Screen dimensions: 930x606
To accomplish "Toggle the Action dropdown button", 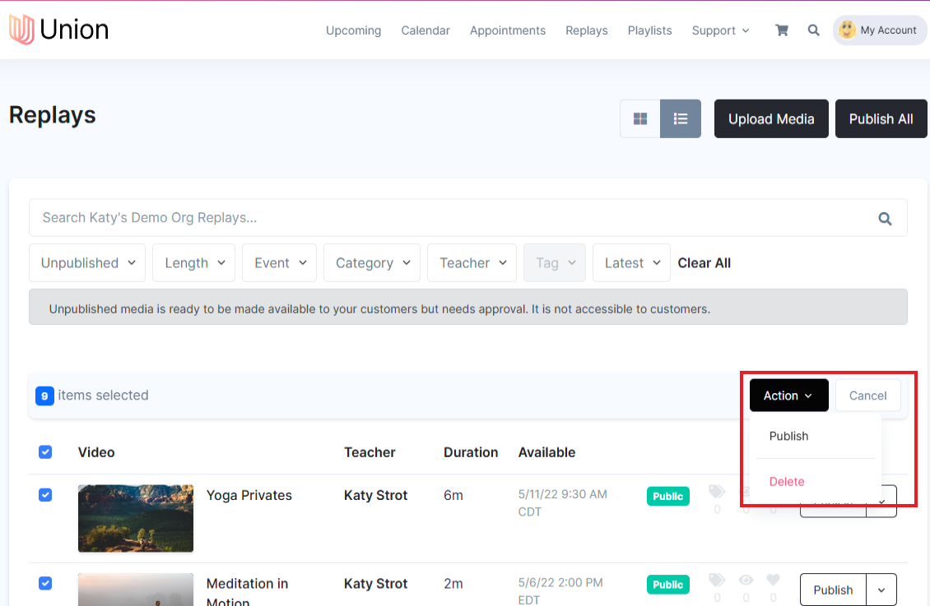I will (788, 396).
